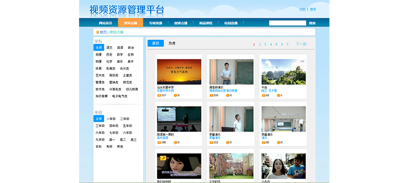408x183 pixels.
Task: Filter subjects by 电子电气类
Action: click(120, 96)
